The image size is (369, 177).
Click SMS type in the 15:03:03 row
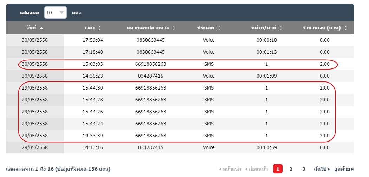(209, 64)
